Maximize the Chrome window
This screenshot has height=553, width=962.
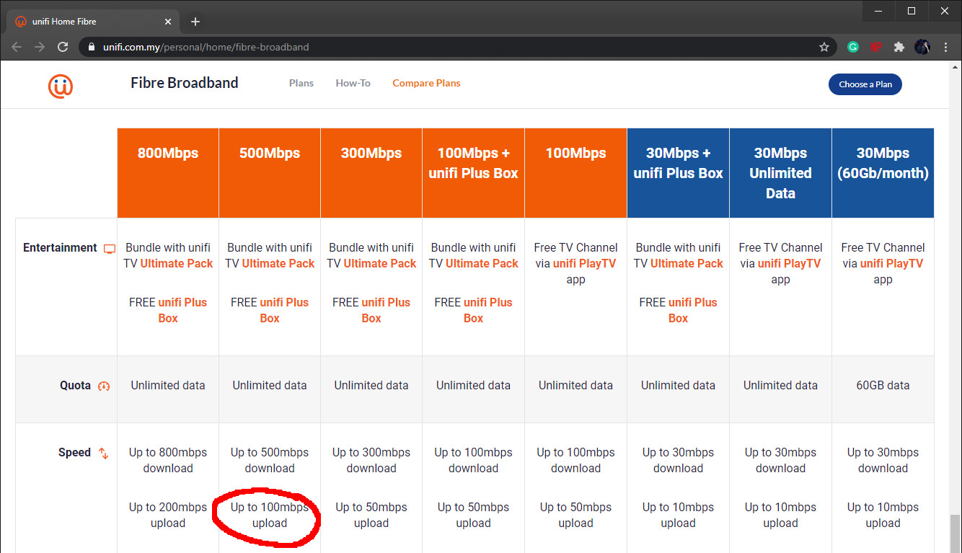tap(912, 11)
